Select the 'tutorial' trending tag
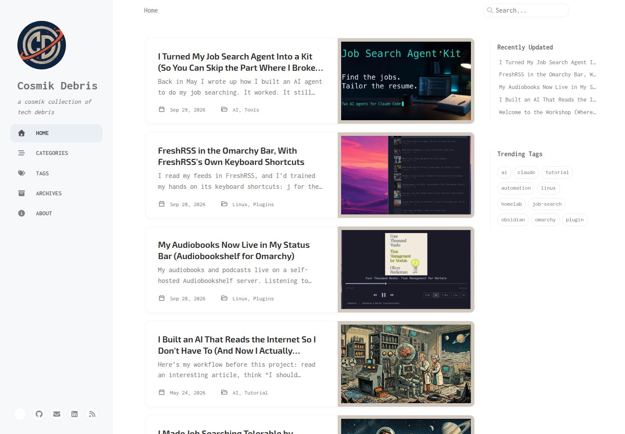The image size is (625, 434). coord(557,172)
